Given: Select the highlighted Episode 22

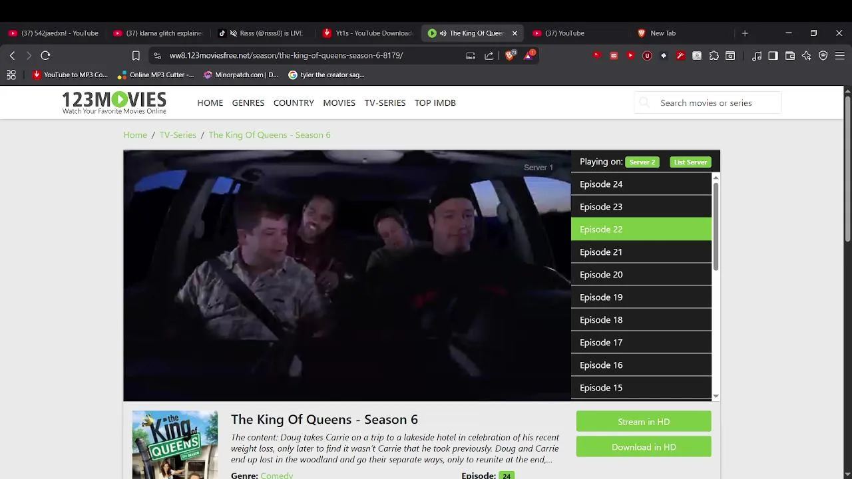Looking at the screenshot, I should pyautogui.click(x=641, y=230).
